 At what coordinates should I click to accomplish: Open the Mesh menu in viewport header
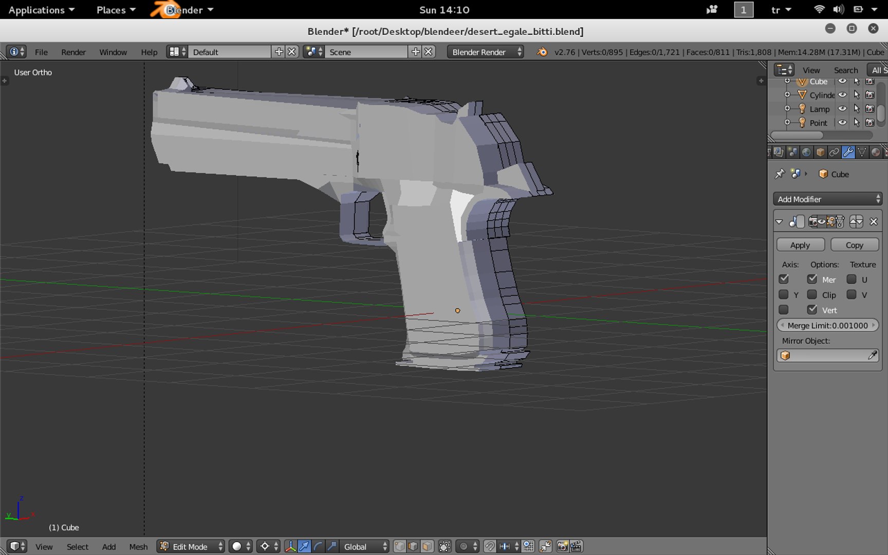138,547
